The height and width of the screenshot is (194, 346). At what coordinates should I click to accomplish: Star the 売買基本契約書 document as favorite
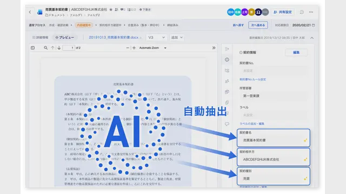(111, 10)
